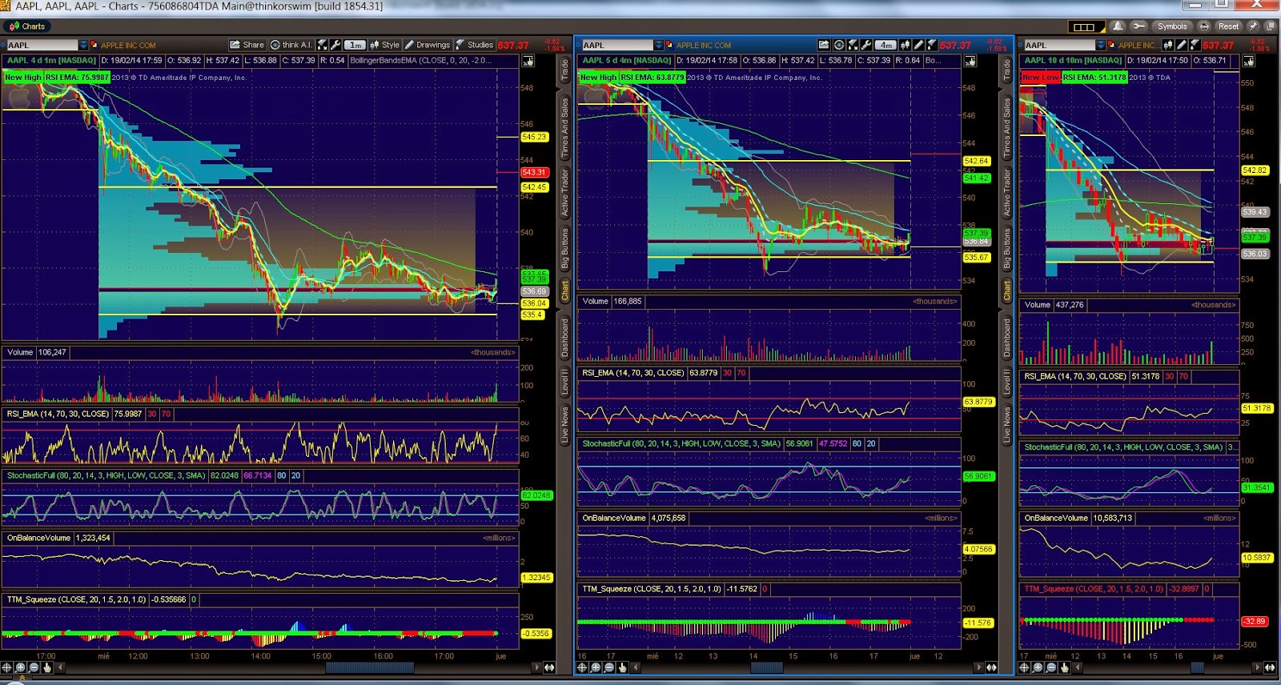Click pan hand icon below right chart
Image resolution: width=1281 pixels, height=685 pixels.
(1065, 667)
